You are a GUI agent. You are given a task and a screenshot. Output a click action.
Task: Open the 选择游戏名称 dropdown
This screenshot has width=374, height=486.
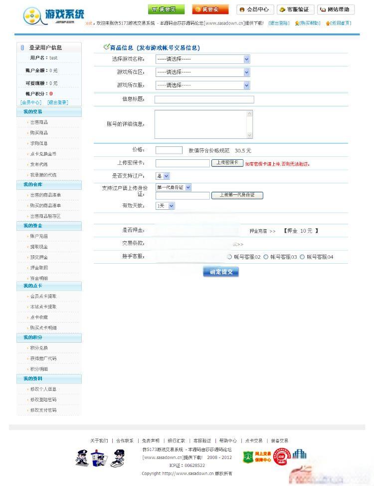tap(202, 59)
